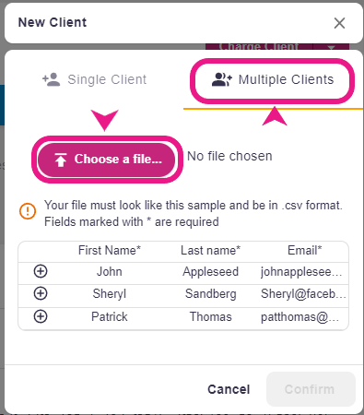Close the New Client dialog
The image size is (364, 415).
pos(339,23)
